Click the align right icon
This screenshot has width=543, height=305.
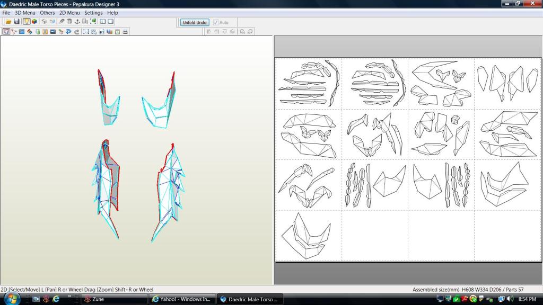point(216,31)
